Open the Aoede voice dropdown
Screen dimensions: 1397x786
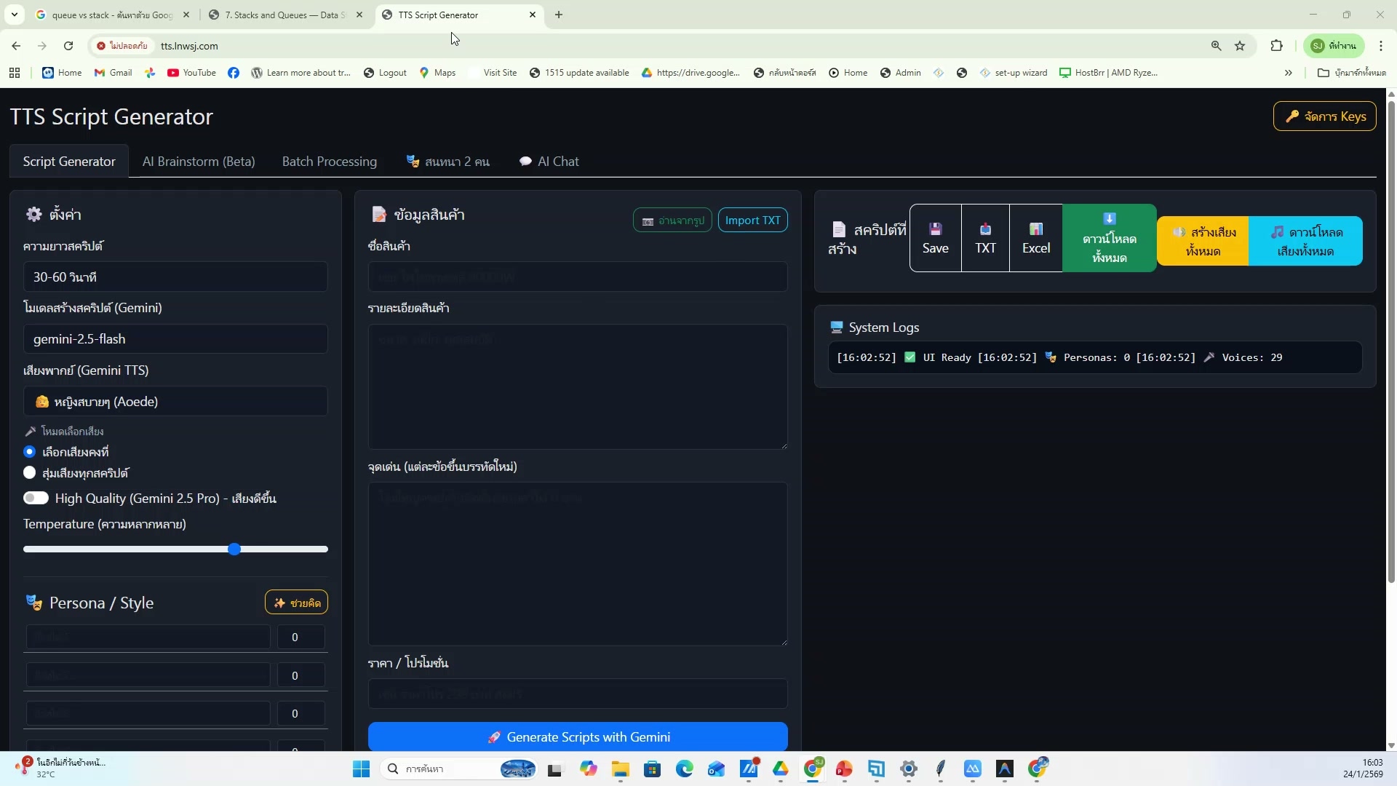[175, 402]
